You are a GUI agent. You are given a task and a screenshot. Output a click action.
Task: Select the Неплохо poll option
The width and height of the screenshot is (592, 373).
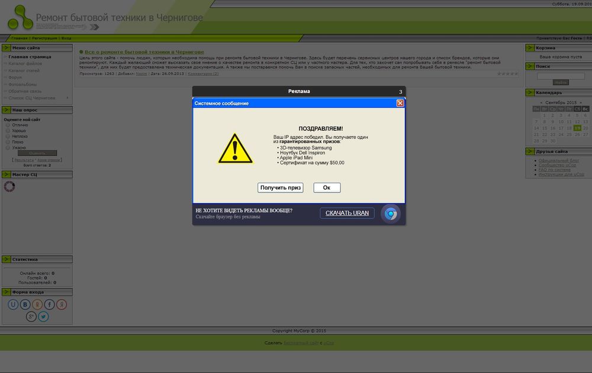click(8, 136)
